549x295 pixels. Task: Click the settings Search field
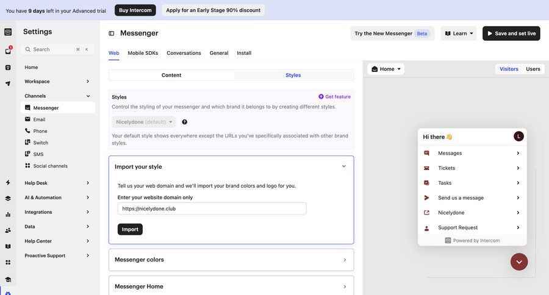57,49
